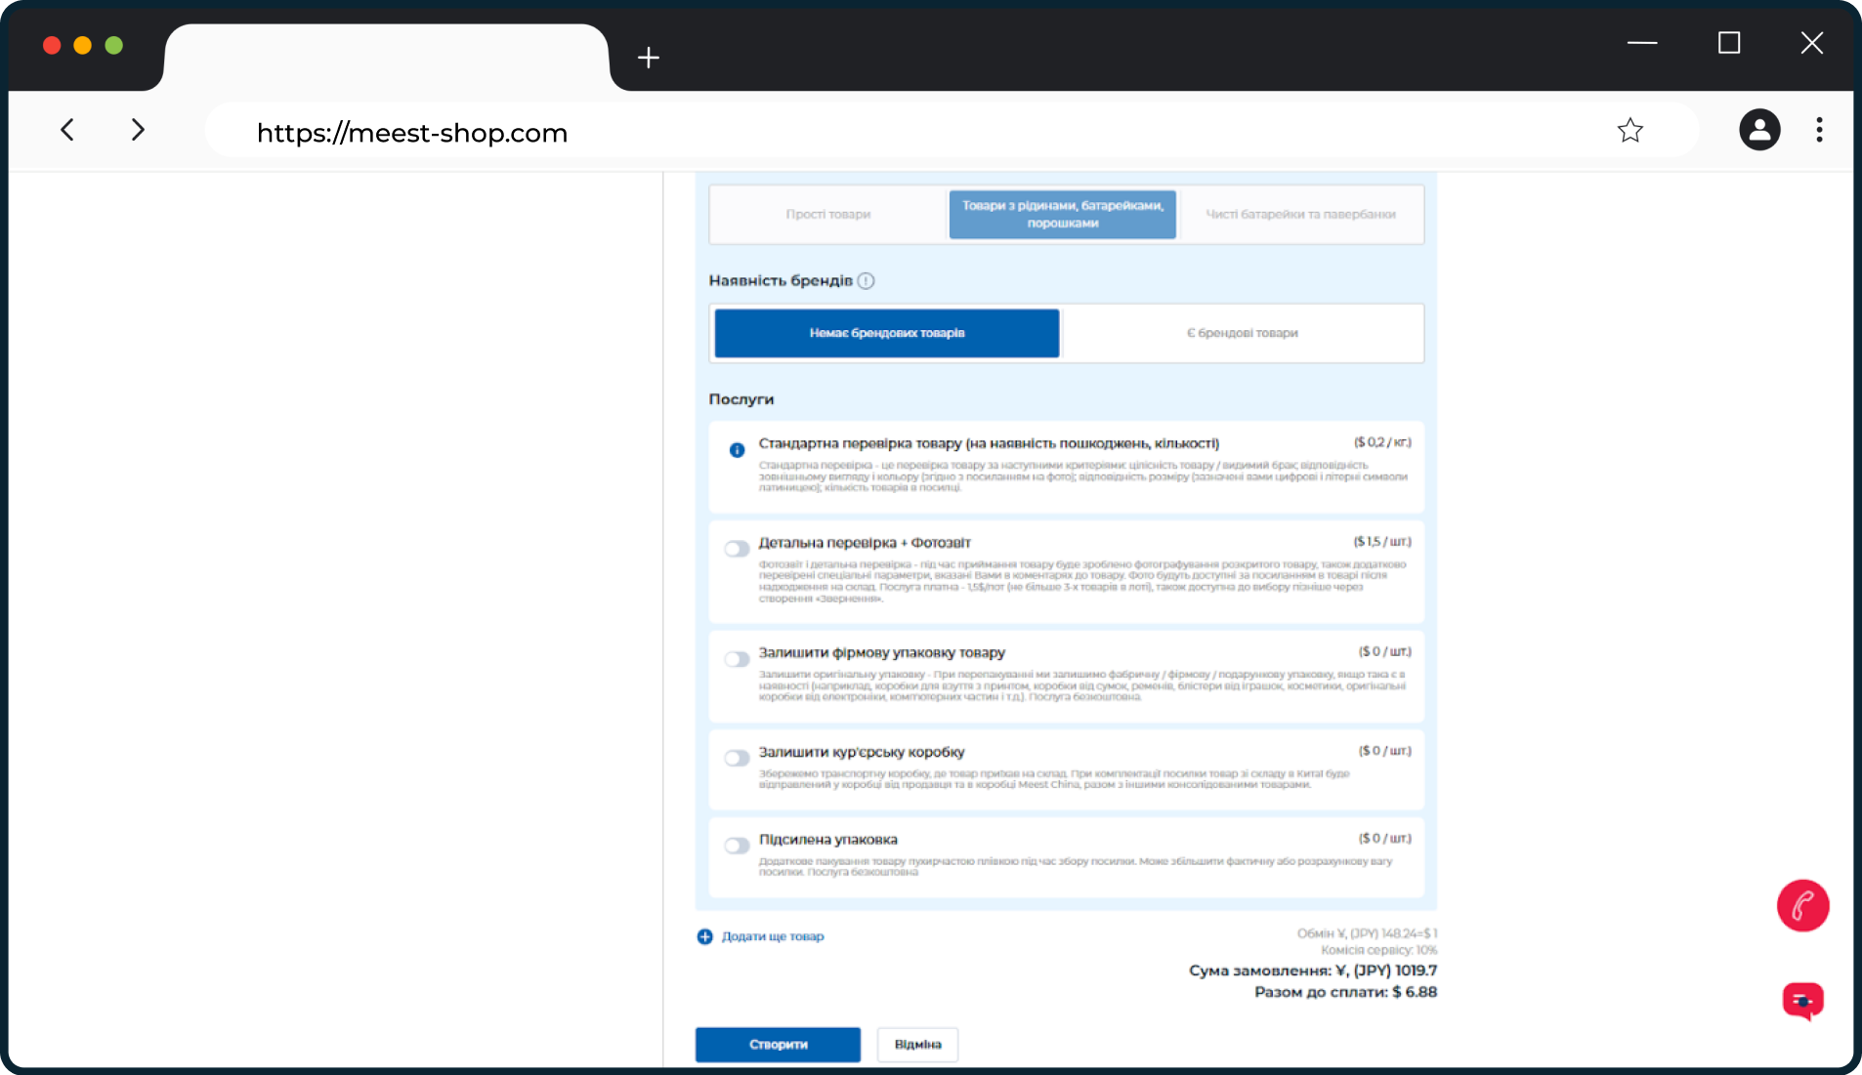Enable Детальна перевірка + Фотозвіт toggle

click(x=737, y=549)
